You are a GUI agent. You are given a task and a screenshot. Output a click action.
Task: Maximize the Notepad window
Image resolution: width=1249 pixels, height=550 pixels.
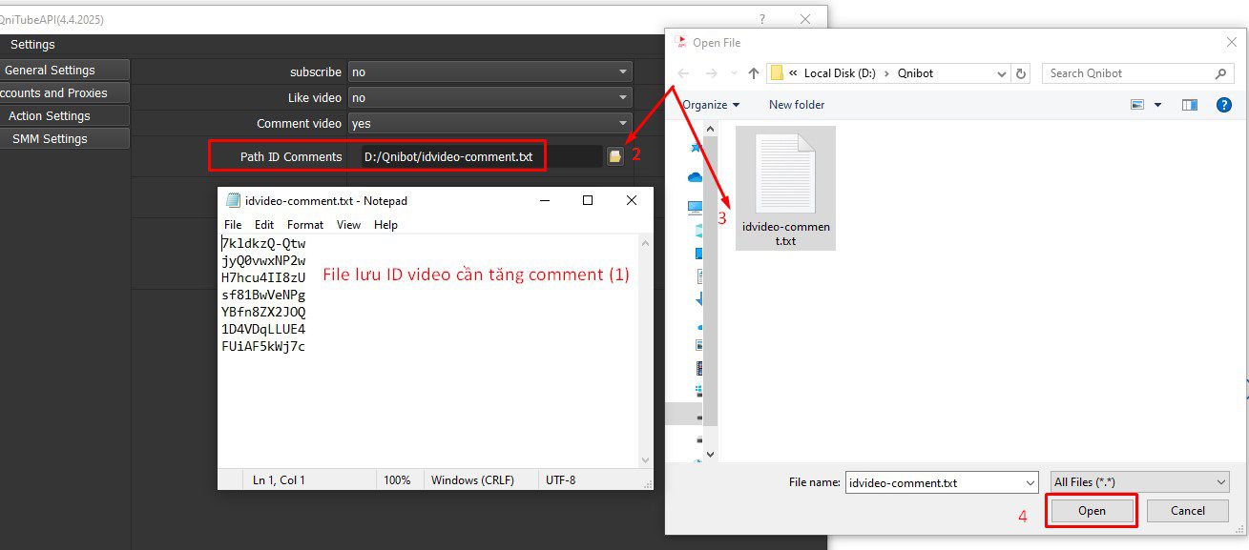coord(588,200)
